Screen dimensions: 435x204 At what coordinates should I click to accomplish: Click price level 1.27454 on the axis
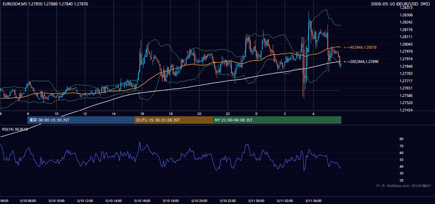[x=406, y=110]
